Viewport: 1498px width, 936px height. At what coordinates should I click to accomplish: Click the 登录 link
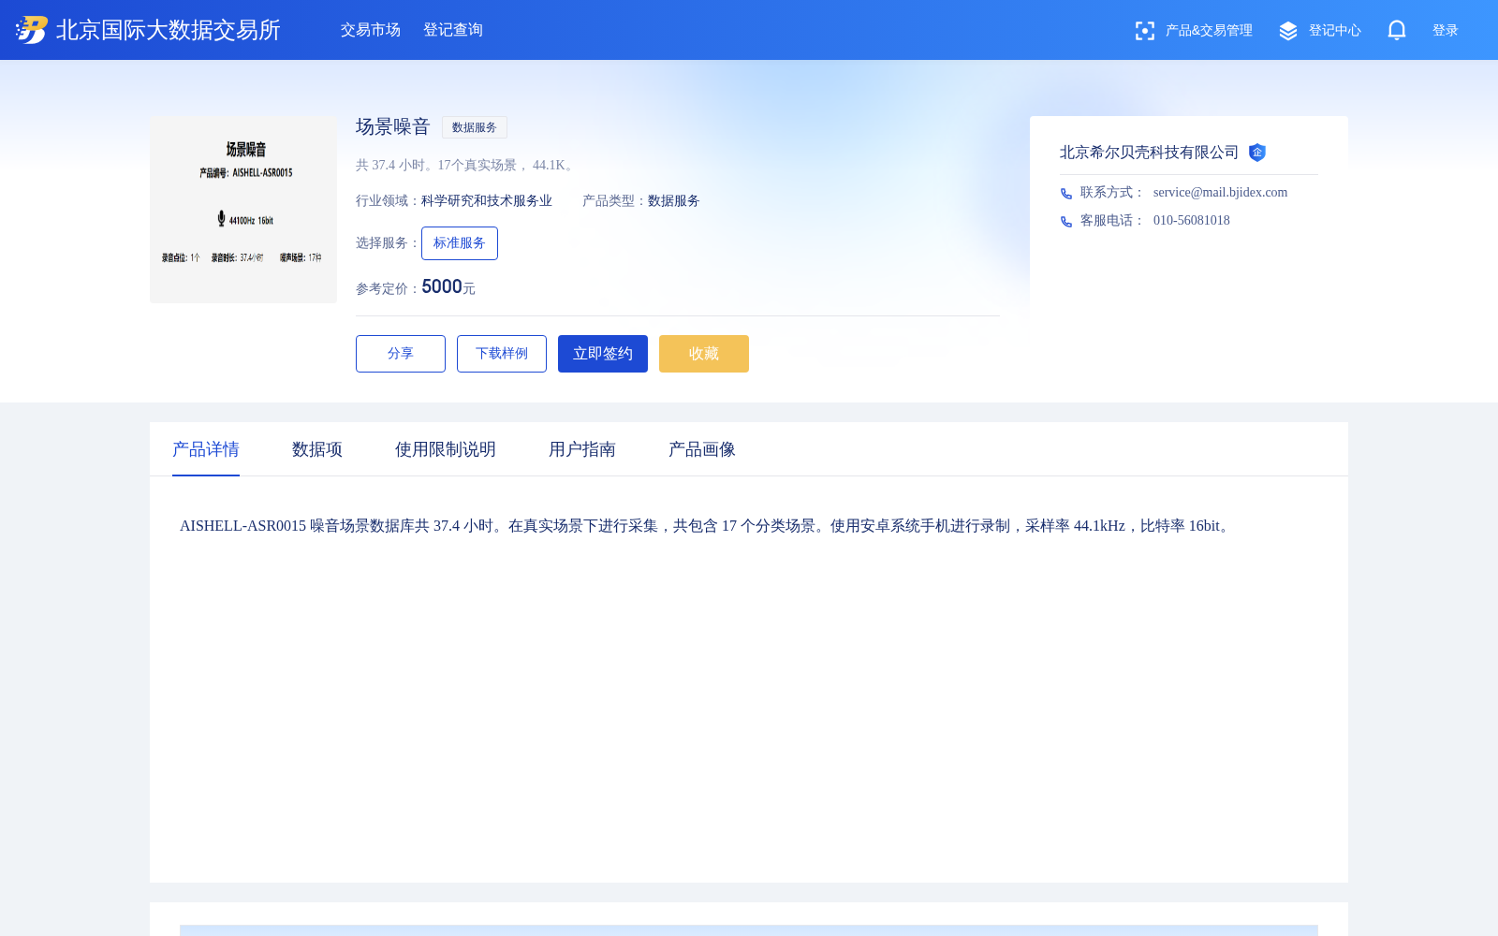pos(1446,30)
